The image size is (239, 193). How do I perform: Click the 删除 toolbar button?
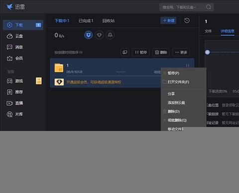161,52
